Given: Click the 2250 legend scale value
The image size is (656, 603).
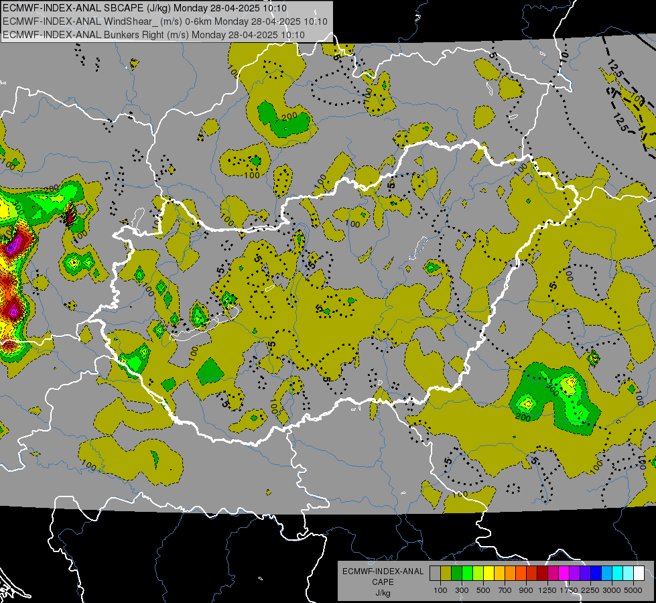Looking at the screenshot, I should coord(590,590).
